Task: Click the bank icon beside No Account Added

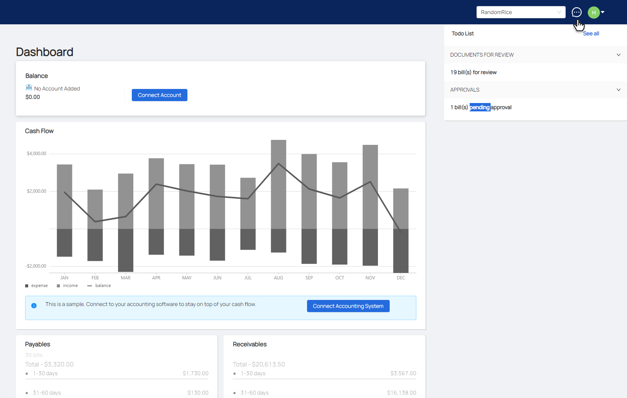Action: pos(29,87)
